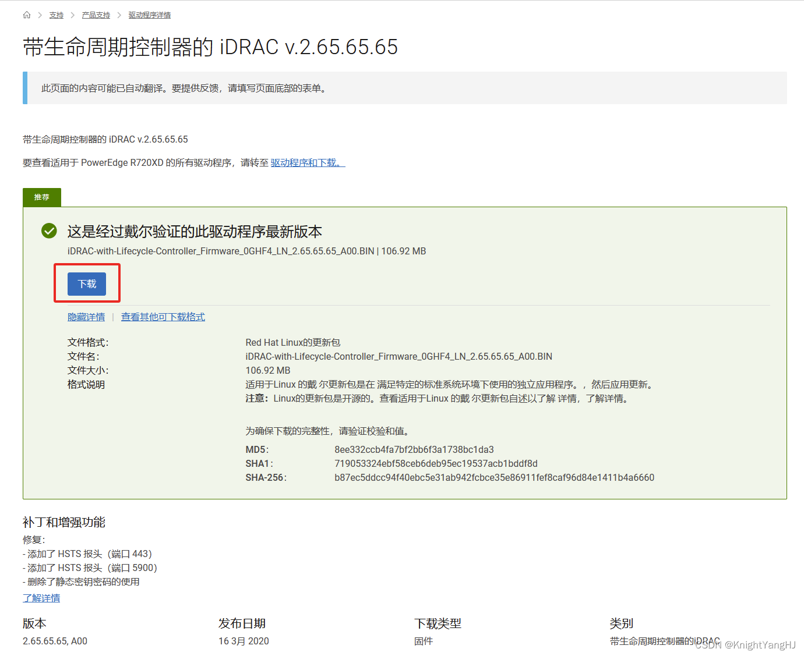Image resolution: width=804 pixels, height=656 pixels.
Task: Click the 版本 heading
Action: click(x=34, y=623)
